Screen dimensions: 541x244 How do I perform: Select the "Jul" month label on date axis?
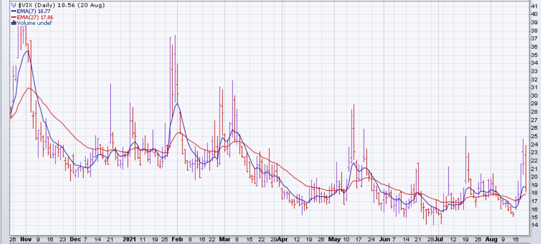click(x=440, y=239)
